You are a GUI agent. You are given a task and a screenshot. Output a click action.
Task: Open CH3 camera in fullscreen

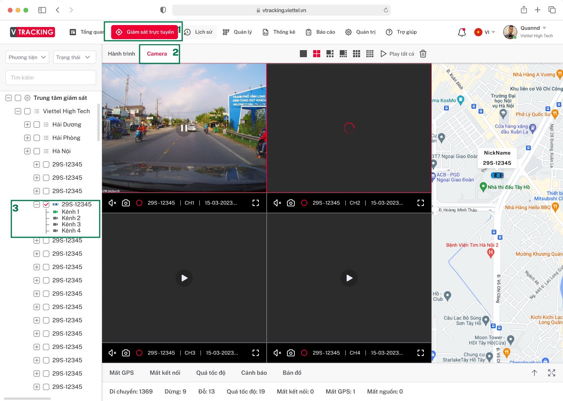[x=256, y=353]
